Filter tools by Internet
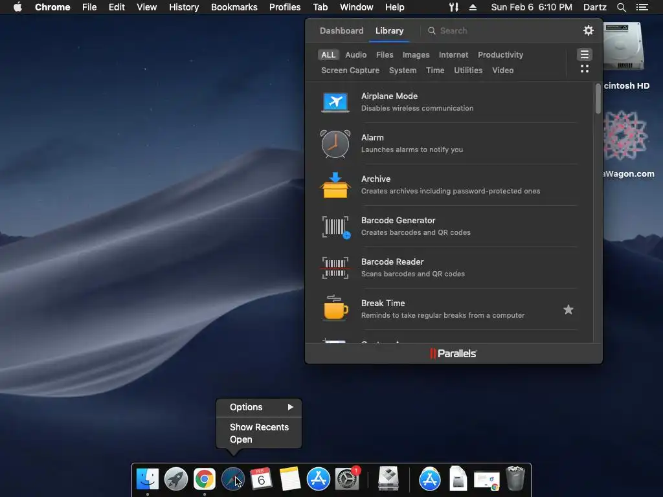The image size is (663, 497). 453,55
